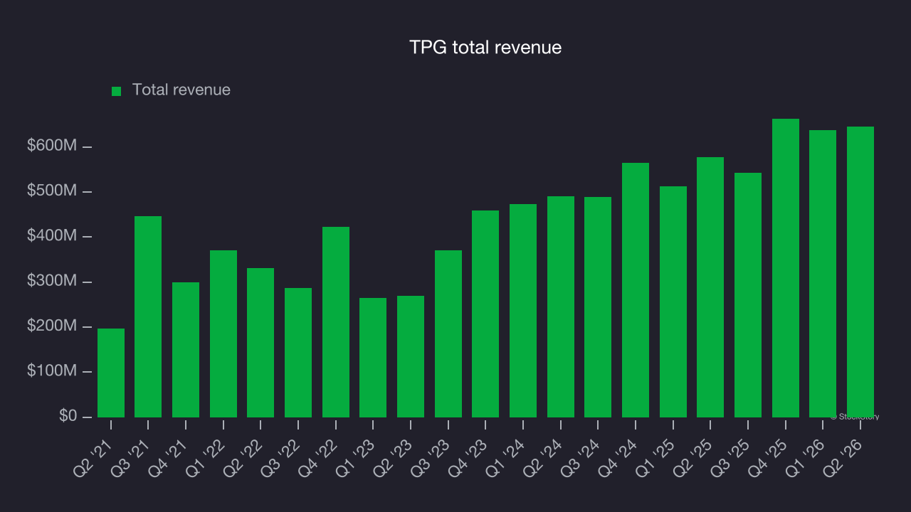Click the $300M y-axis label
This screenshot has width=911, height=512.
pos(52,281)
